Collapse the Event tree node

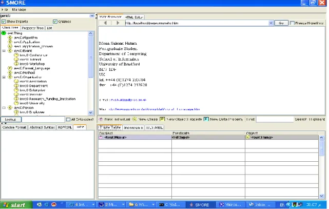coord(4,51)
